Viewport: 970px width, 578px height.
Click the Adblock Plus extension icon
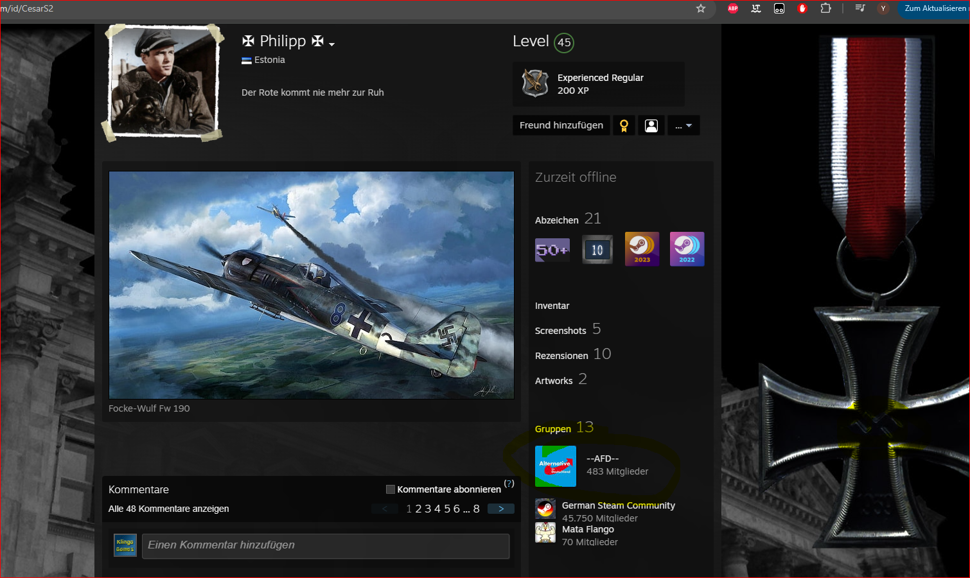733,8
